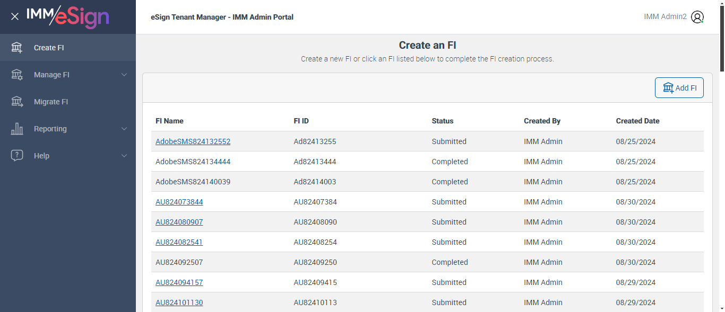The image size is (725, 312).
Task: Click the Created Date column header
Action: point(637,121)
